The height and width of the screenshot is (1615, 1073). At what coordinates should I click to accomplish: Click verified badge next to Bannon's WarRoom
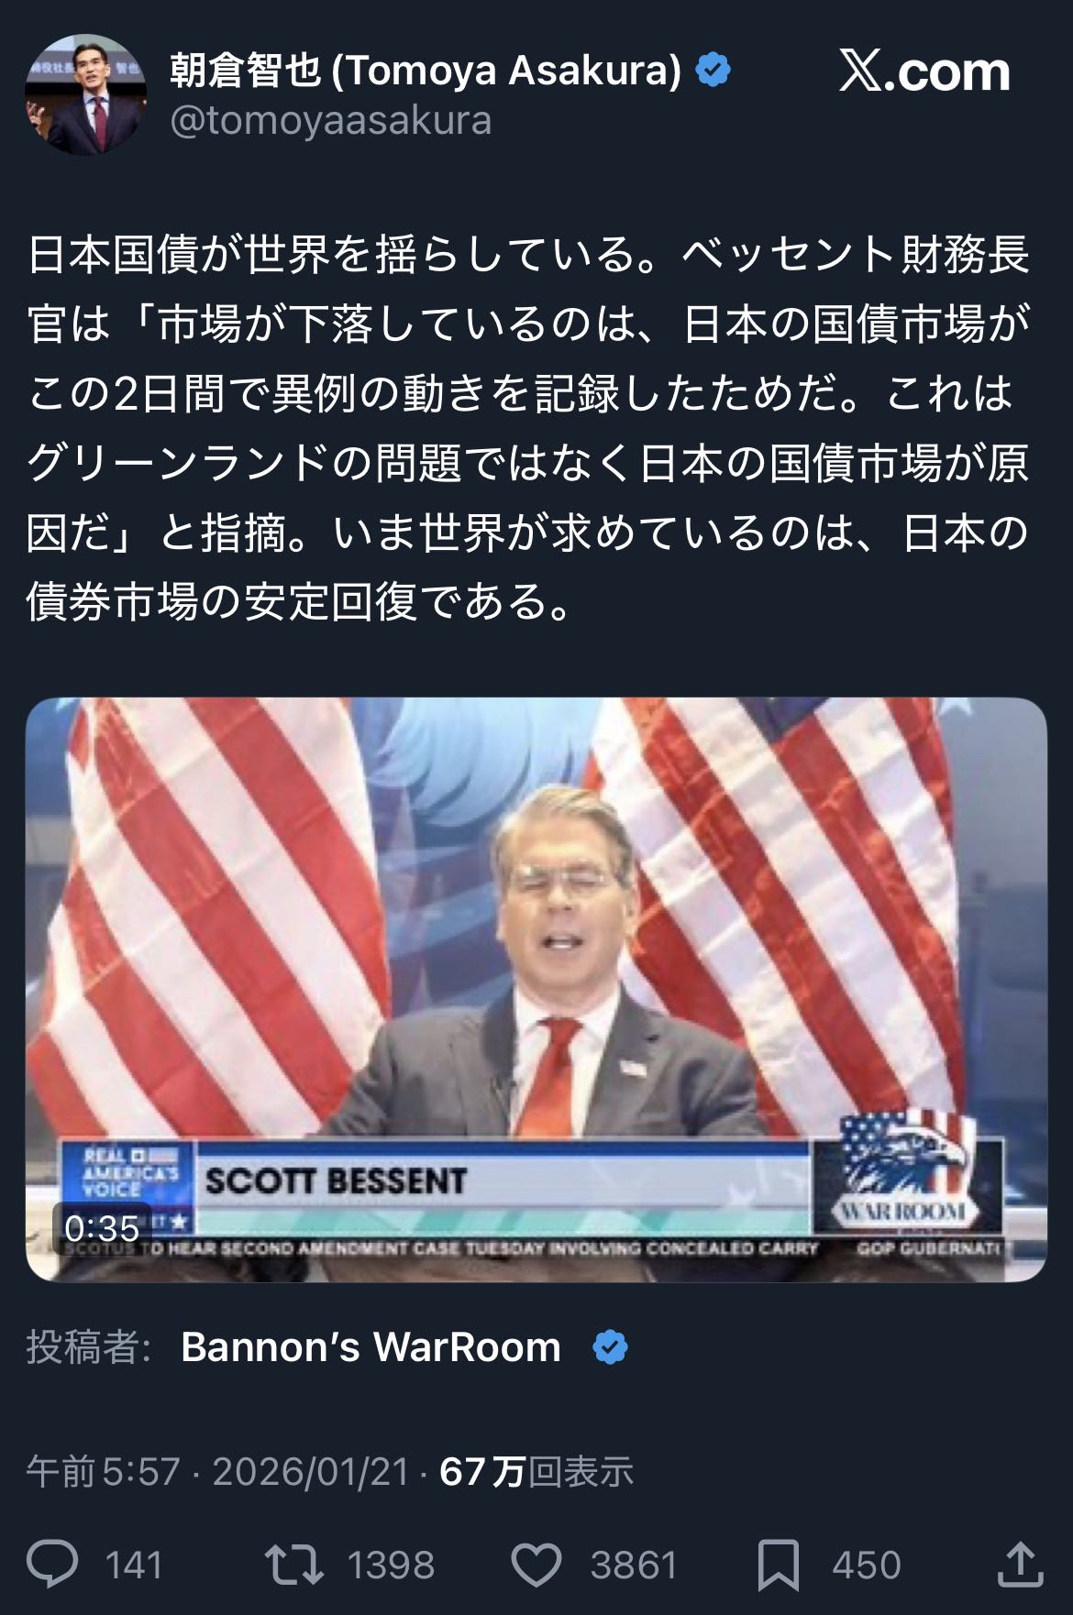[x=611, y=1347]
